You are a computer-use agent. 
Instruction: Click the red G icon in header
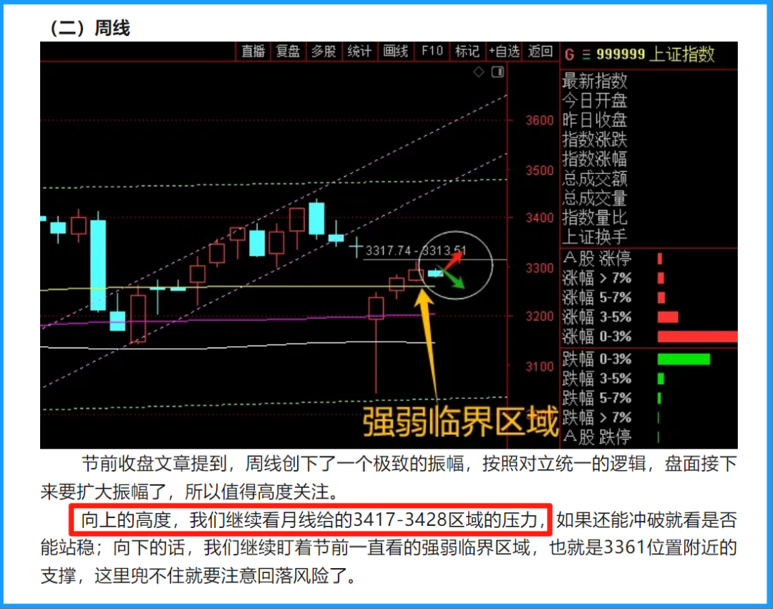tap(570, 54)
